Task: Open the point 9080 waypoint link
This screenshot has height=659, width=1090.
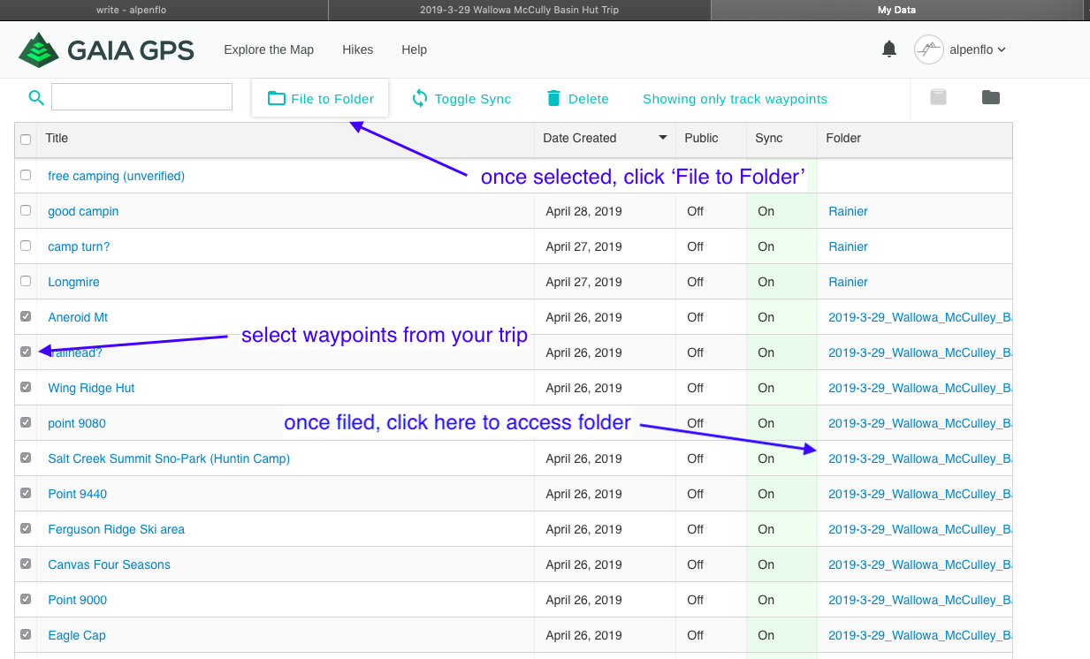Action: (77, 423)
